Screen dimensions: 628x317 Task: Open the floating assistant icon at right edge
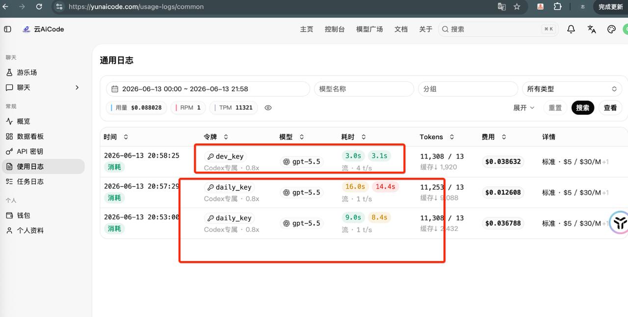(x=619, y=222)
